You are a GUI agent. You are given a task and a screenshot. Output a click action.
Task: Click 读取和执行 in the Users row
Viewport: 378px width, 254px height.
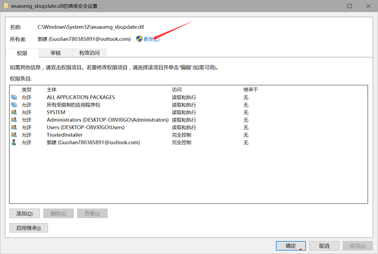[184, 127]
